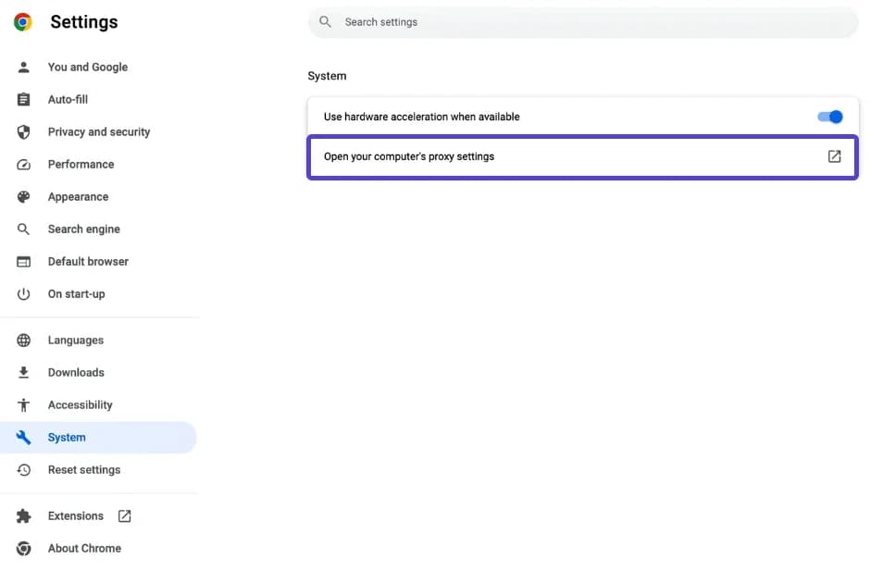Open the Default browser settings
Screen dimensions: 870x583
[88, 261]
